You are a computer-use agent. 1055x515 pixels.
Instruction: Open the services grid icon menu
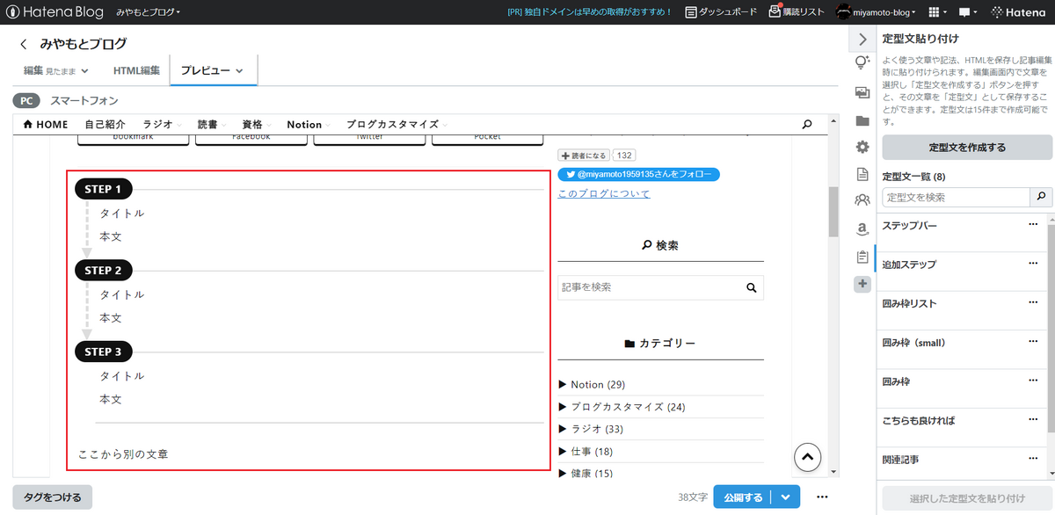pyautogui.click(x=939, y=12)
